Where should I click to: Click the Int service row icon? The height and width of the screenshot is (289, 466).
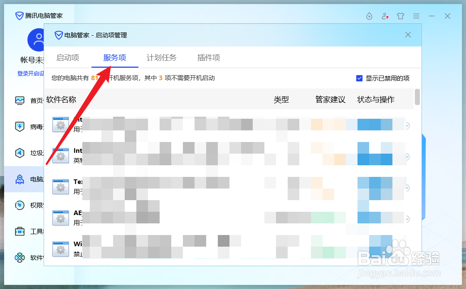61,155
